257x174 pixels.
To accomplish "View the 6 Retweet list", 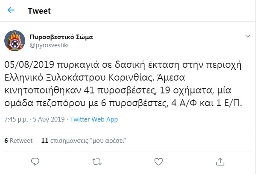I will click(x=18, y=141).
